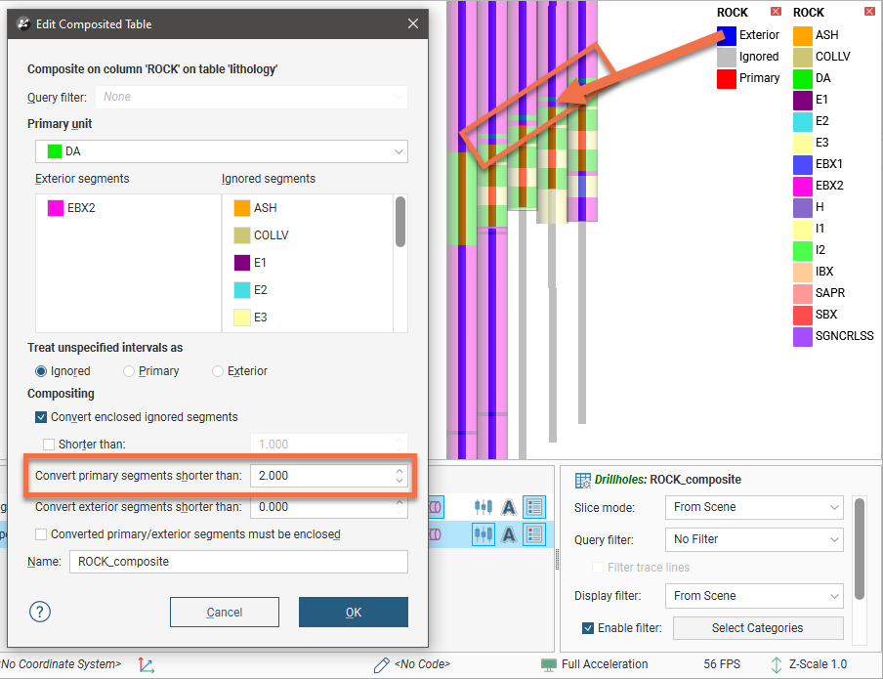The width and height of the screenshot is (883, 679).
Task: Click the Drillholes table icon in properties panel
Action: tap(582, 480)
